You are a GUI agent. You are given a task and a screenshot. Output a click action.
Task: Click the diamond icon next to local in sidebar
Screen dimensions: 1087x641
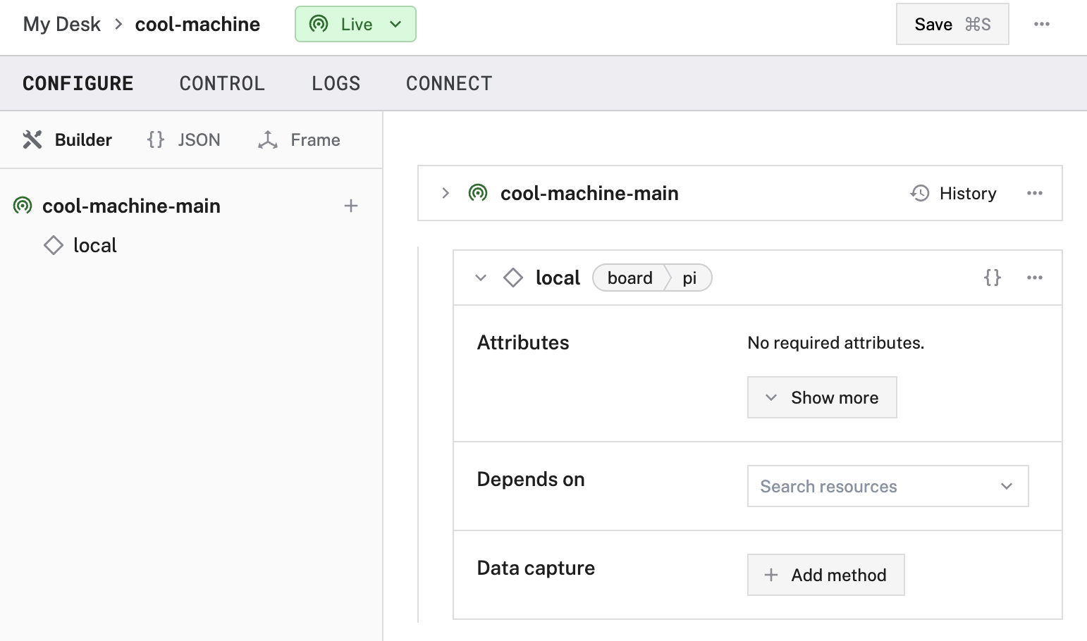[x=54, y=245]
